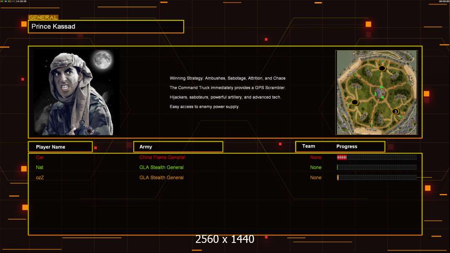Click Car's team value None
Viewport: 450px width, 253px height.
pos(316,157)
